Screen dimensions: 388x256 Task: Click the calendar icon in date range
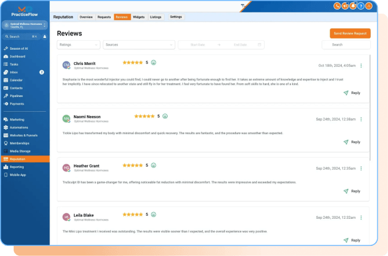(x=259, y=44)
